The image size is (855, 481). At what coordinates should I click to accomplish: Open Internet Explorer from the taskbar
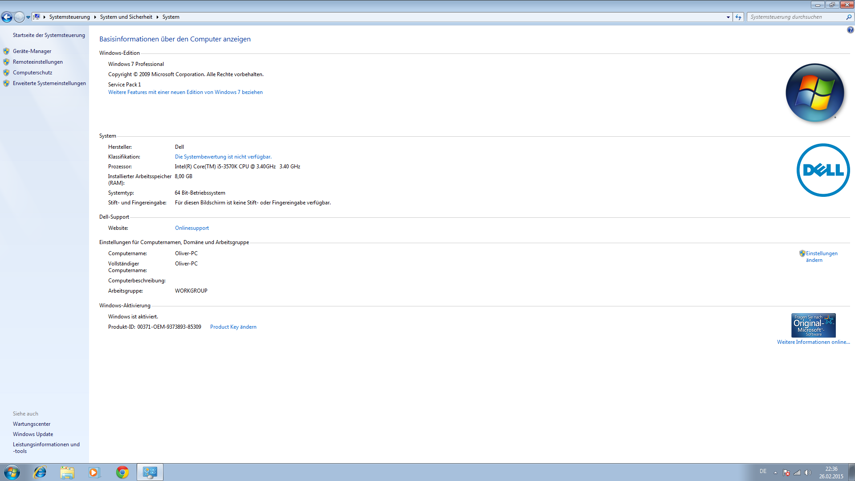coord(40,472)
